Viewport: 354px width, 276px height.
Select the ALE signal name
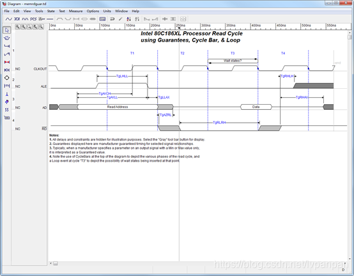click(43, 86)
